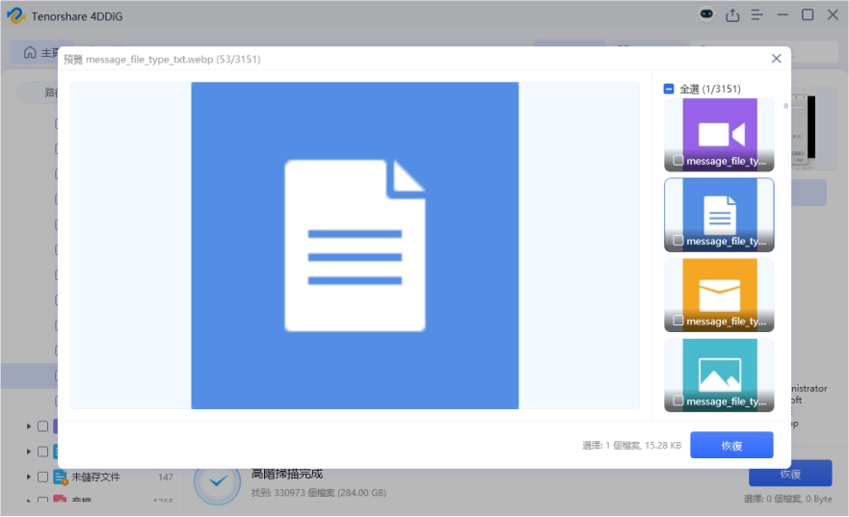Click the large document preview image
The width and height of the screenshot is (849, 517).
click(x=355, y=246)
